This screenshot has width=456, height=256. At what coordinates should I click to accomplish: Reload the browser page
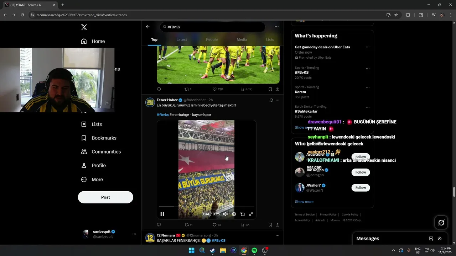click(x=22, y=15)
